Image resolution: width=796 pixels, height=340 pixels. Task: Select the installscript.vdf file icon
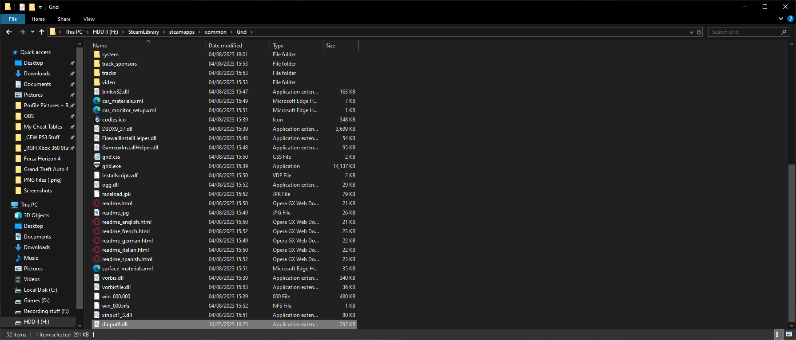pos(97,176)
